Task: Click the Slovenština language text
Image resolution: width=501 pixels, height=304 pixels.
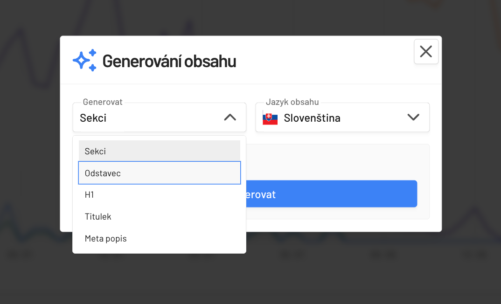Action: [312, 118]
